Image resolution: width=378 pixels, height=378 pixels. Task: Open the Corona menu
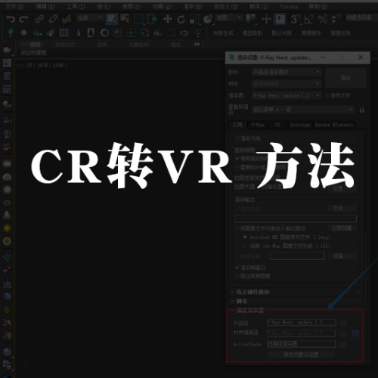coord(289,7)
